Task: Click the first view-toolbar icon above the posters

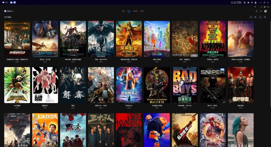Action: pos(251,17)
